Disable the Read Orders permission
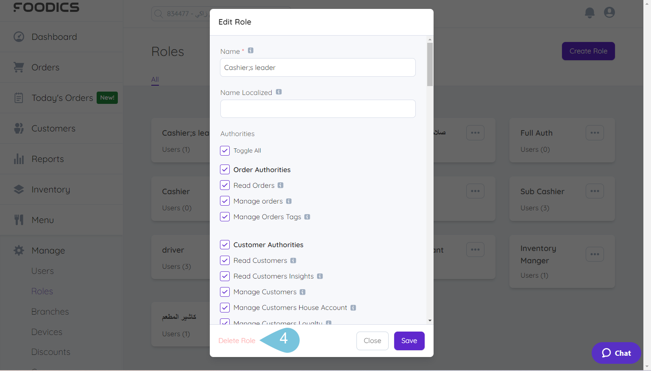Viewport: 651px width, 371px height. [x=225, y=185]
